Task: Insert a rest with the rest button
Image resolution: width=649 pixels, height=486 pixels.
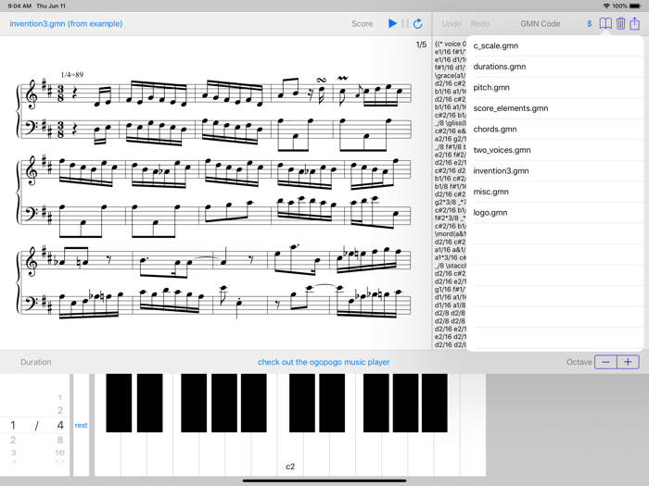Action: [82, 425]
